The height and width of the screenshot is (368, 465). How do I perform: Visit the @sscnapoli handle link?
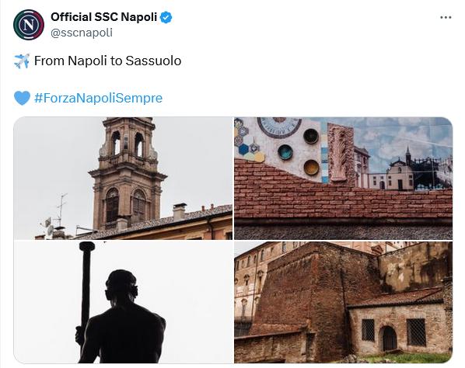(82, 33)
